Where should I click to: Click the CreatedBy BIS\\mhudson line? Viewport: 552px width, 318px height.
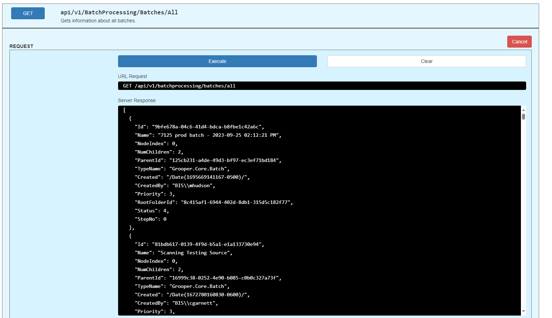175,185
